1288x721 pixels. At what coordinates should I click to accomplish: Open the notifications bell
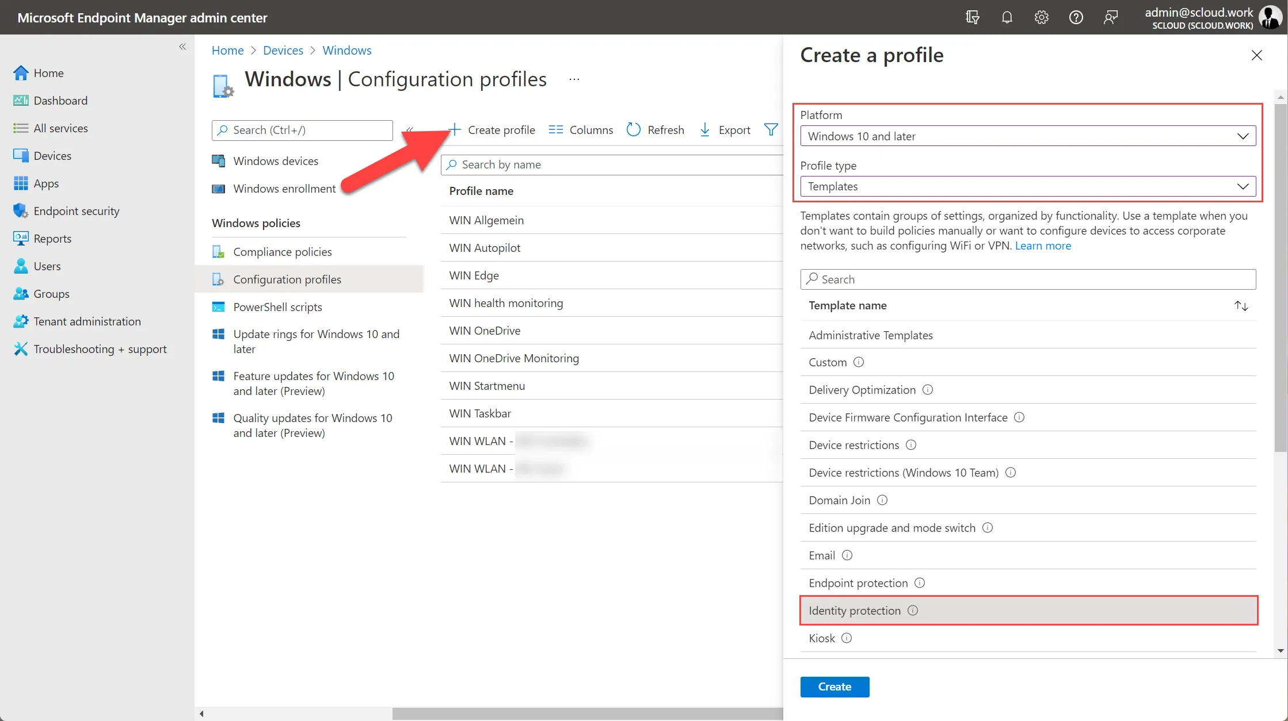point(1007,17)
